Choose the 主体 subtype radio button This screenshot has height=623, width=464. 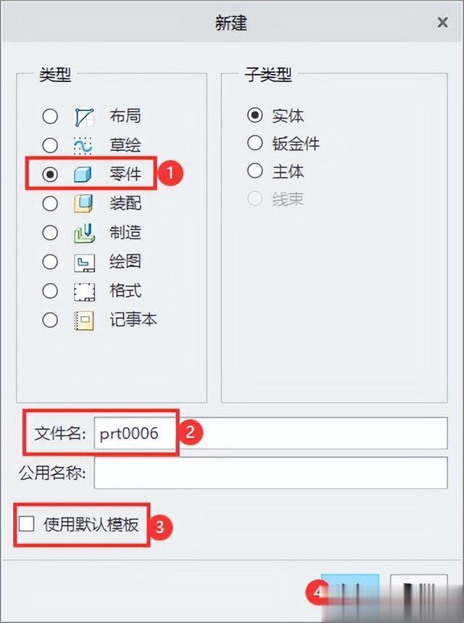[x=254, y=171]
